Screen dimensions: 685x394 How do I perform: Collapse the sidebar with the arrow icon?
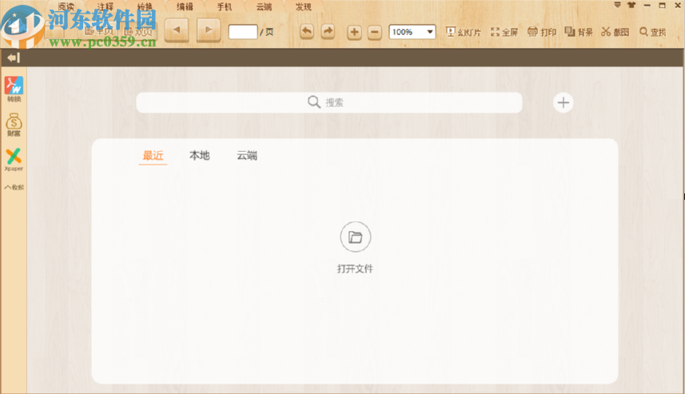13,58
